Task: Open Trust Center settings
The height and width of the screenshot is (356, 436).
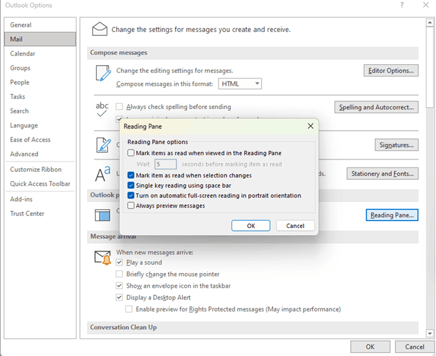Action: tap(40, 213)
